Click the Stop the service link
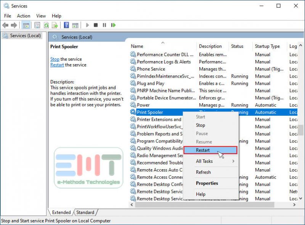This screenshot has width=305, height=225. pyautogui.click(x=55, y=59)
